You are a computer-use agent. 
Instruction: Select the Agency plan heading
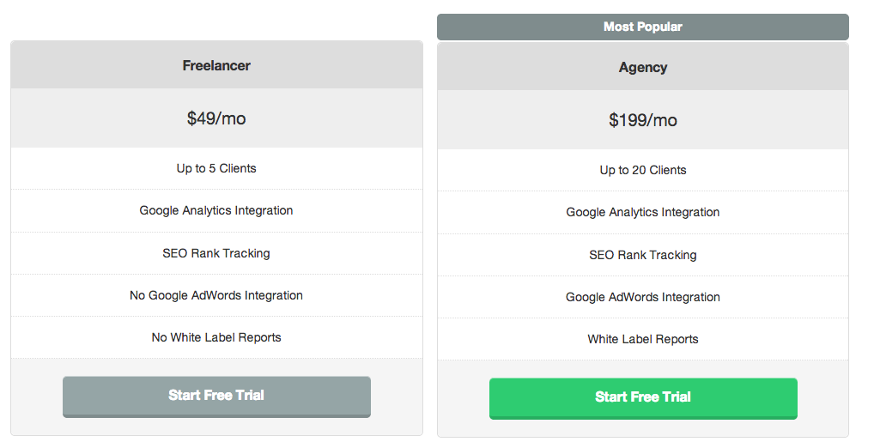point(643,67)
